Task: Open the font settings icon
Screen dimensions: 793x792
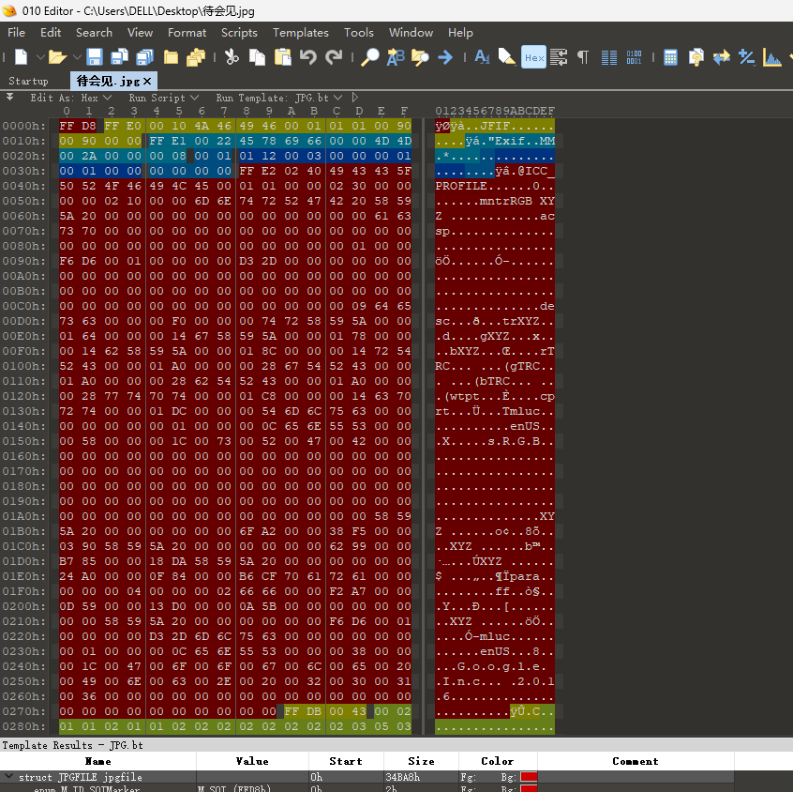Action: (x=482, y=57)
